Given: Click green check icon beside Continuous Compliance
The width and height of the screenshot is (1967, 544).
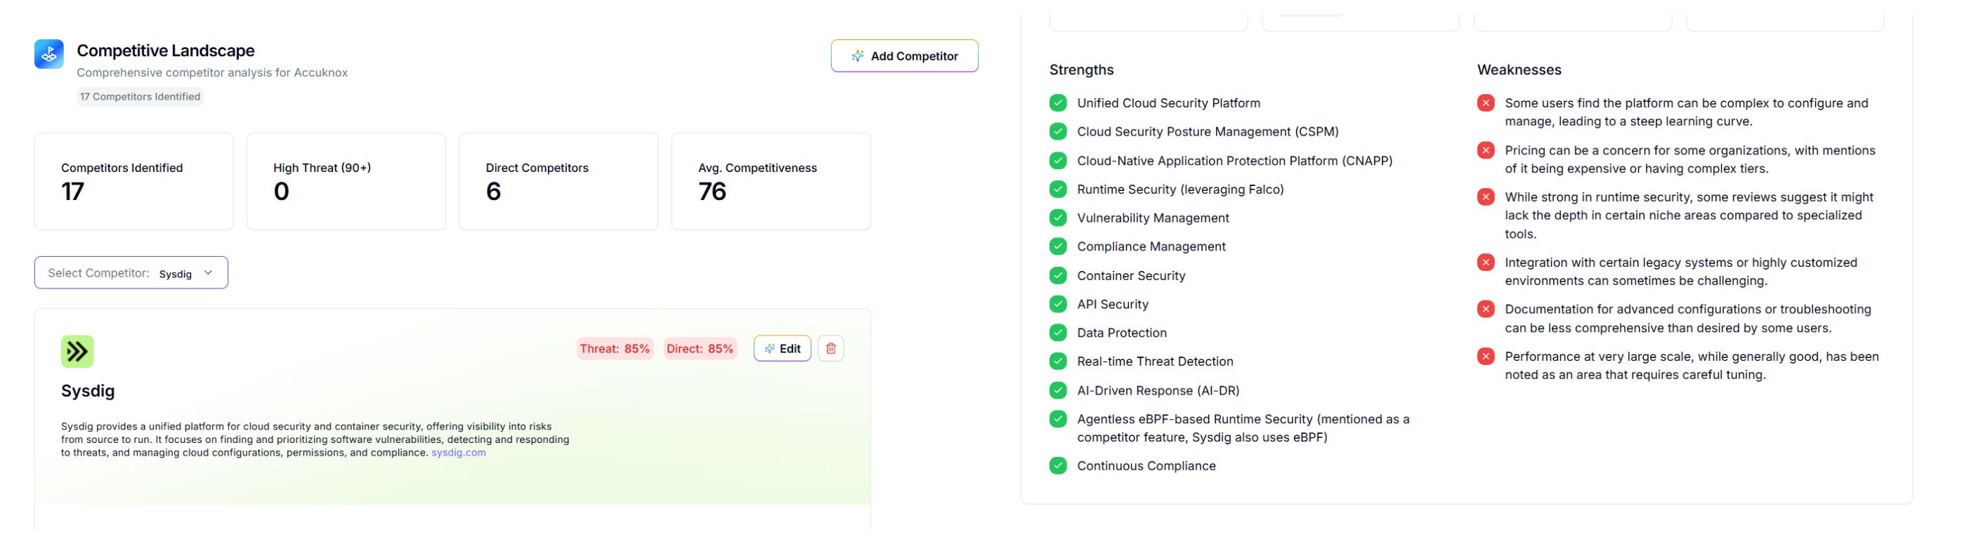Looking at the screenshot, I should pos(1057,465).
